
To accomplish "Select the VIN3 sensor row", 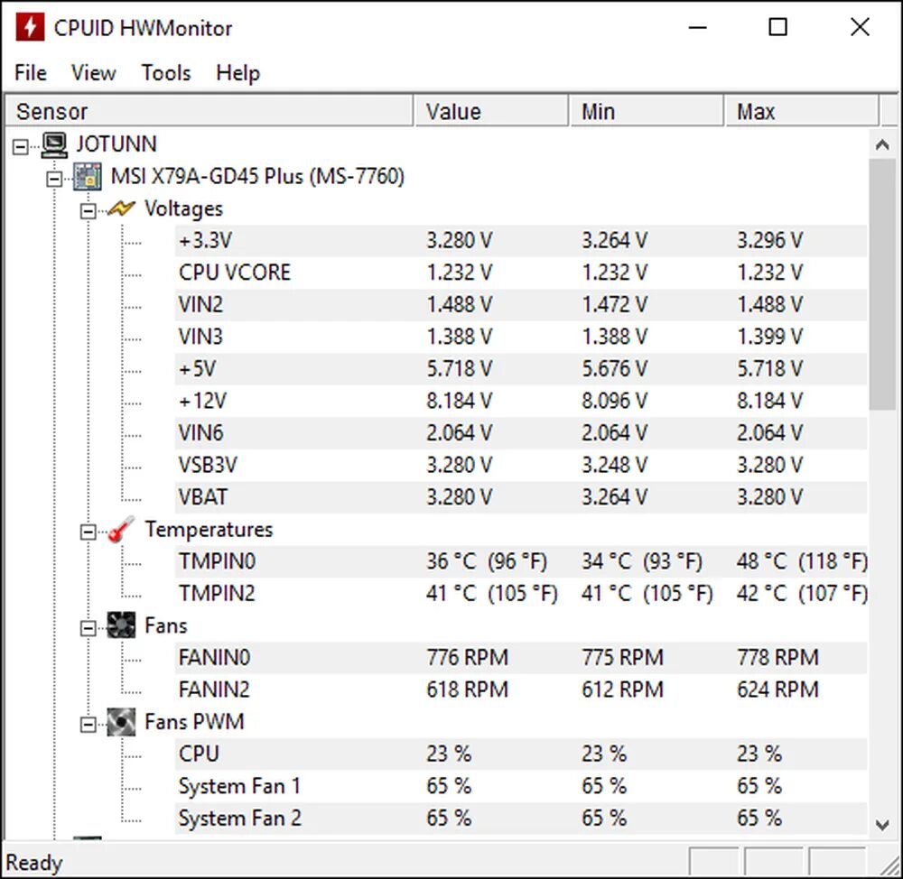I will 521,337.
